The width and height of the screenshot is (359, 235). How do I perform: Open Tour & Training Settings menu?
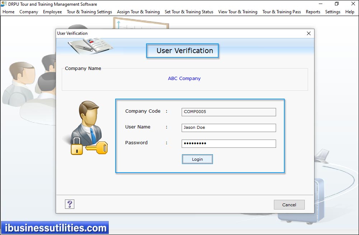click(x=89, y=12)
